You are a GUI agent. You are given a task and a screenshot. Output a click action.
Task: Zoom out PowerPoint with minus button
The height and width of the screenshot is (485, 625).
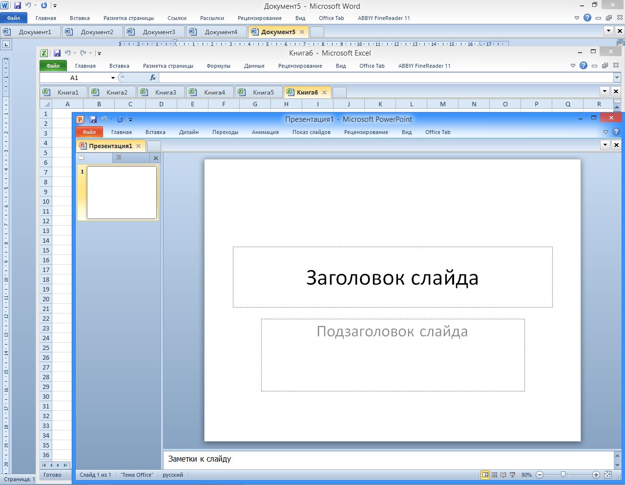(540, 475)
